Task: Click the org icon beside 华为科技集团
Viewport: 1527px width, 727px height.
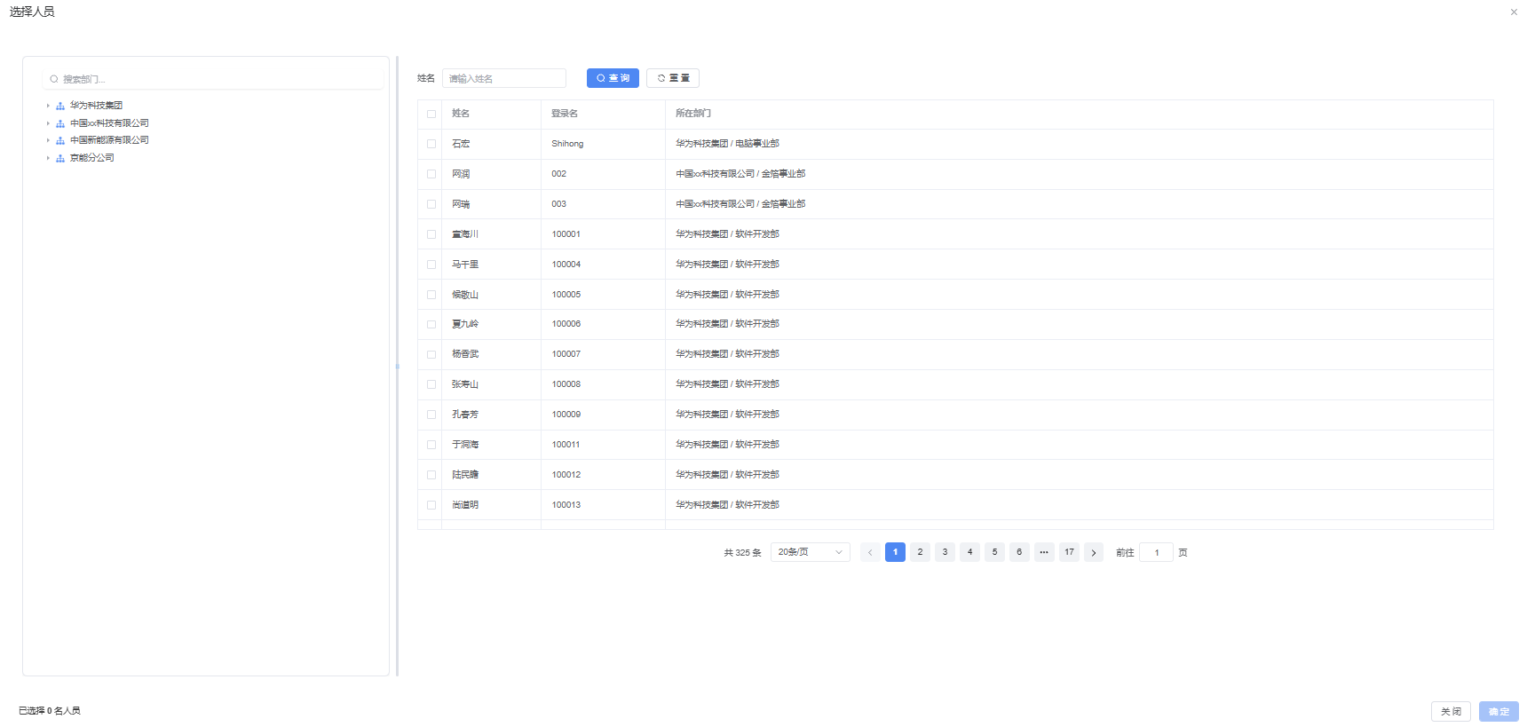Action: coord(60,106)
